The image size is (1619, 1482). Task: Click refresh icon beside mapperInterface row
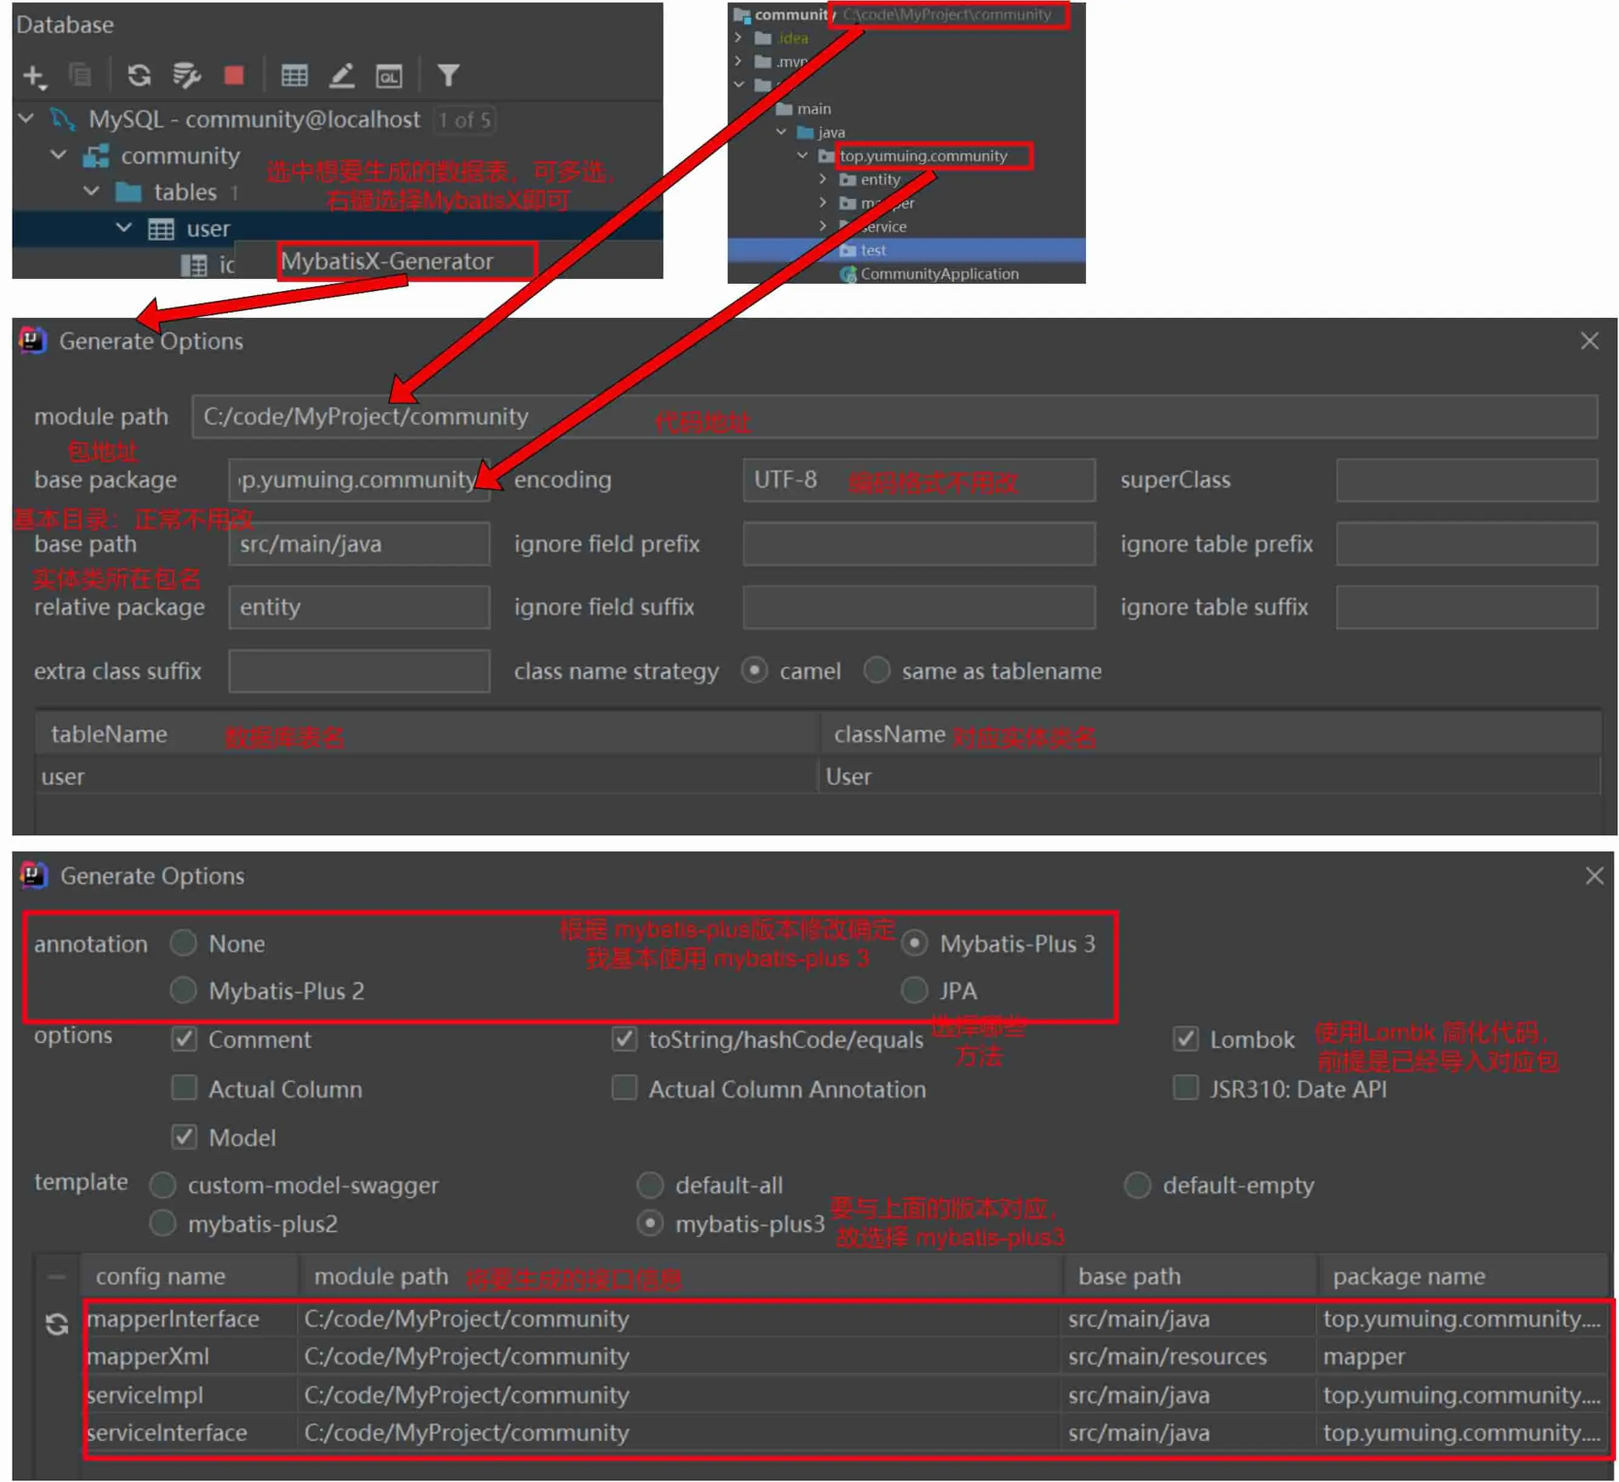[x=56, y=1324]
